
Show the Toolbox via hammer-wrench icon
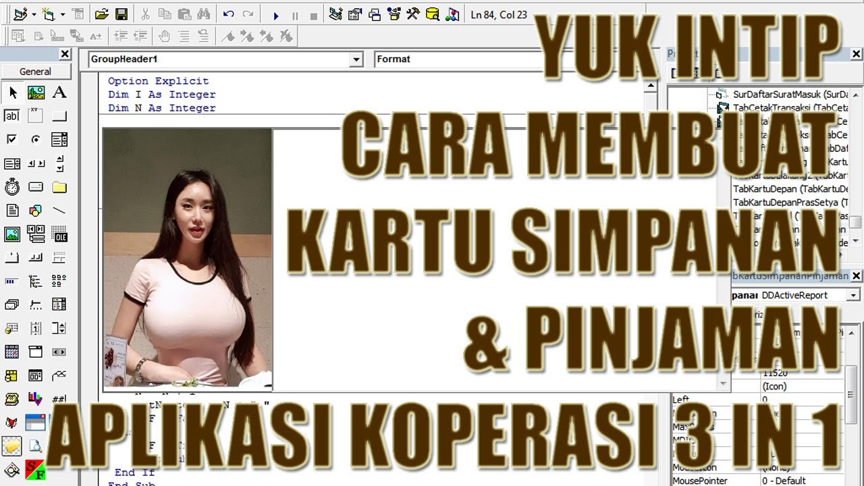tap(414, 14)
